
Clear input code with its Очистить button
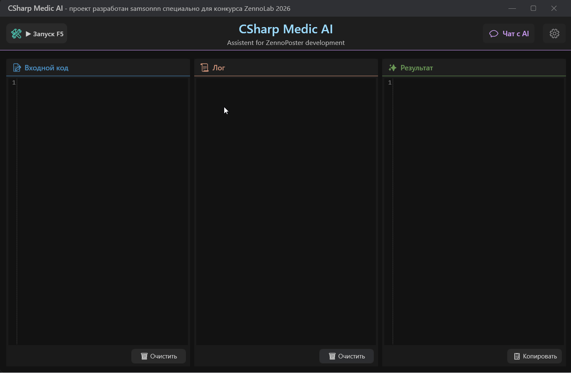(158, 356)
